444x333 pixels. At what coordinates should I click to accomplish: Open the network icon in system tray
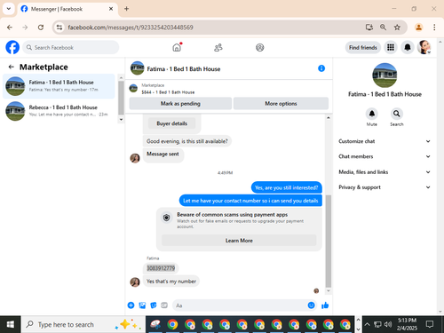tap(377, 324)
